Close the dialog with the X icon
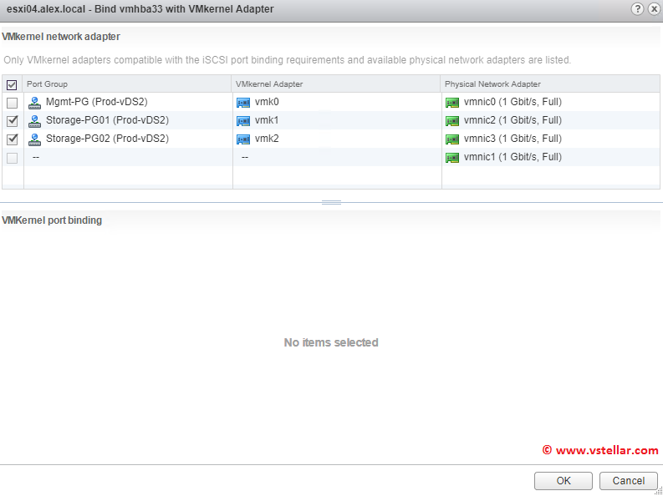 [x=654, y=9]
